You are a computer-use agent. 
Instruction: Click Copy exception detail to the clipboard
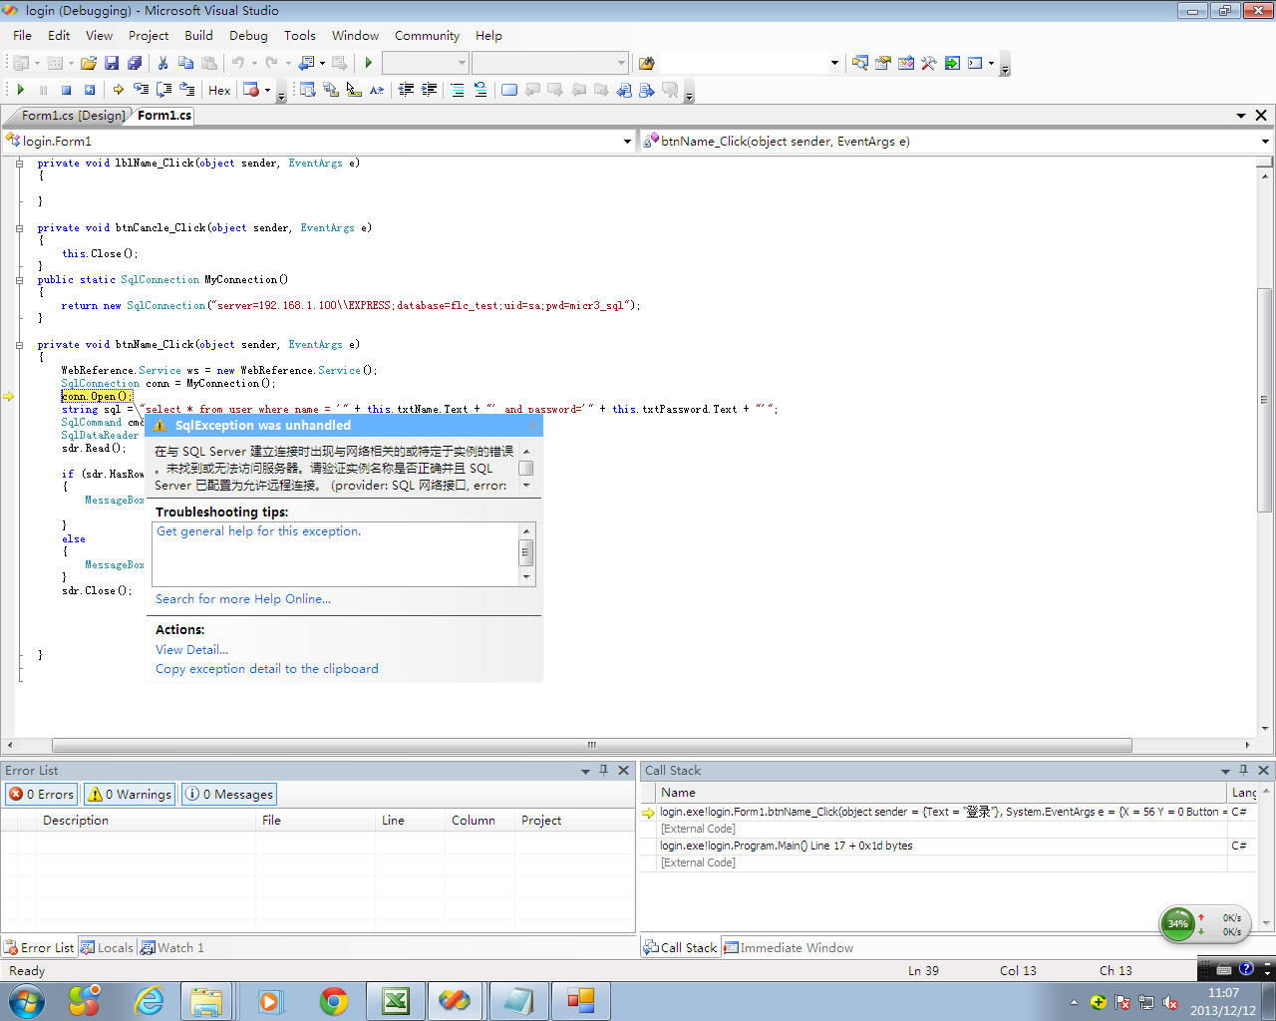tap(266, 669)
